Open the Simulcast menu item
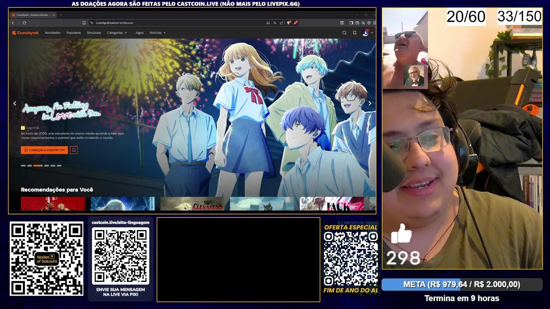550x309 pixels. point(94,33)
